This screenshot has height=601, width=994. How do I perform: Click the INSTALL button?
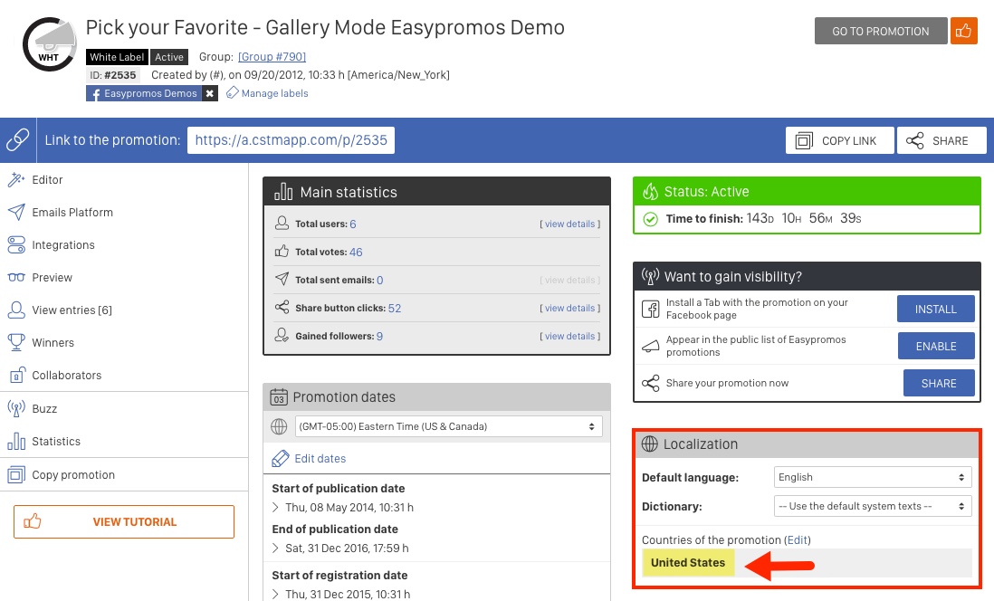click(936, 309)
